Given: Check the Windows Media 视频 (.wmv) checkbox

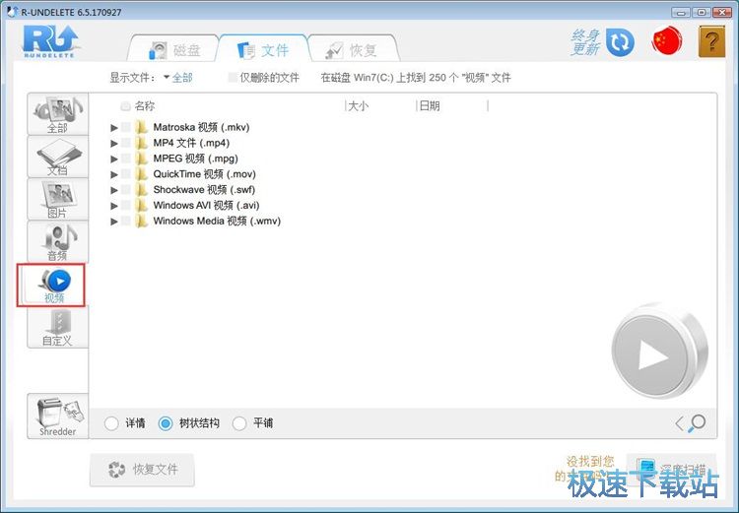Looking at the screenshot, I should [126, 221].
